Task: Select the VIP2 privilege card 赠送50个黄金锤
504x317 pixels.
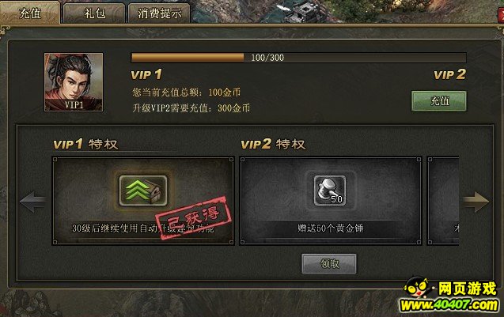Action: point(331,201)
